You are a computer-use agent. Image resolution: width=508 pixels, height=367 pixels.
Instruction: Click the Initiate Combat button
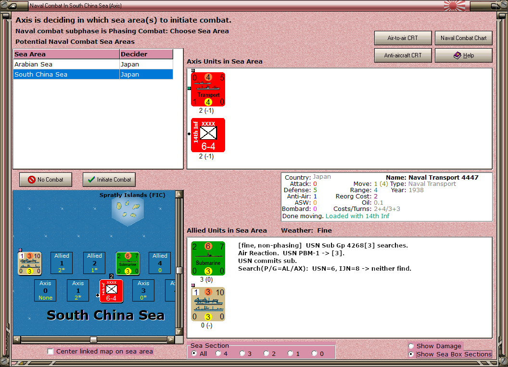[x=109, y=180]
